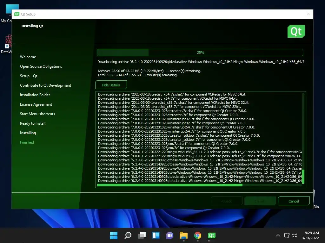Click log line for wininterrupt32.7z.sha1
The image size is (325, 243).
click(x=176, y=119)
